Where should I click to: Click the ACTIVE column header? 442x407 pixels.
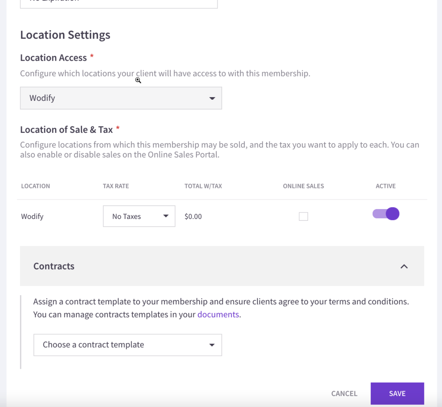(386, 186)
